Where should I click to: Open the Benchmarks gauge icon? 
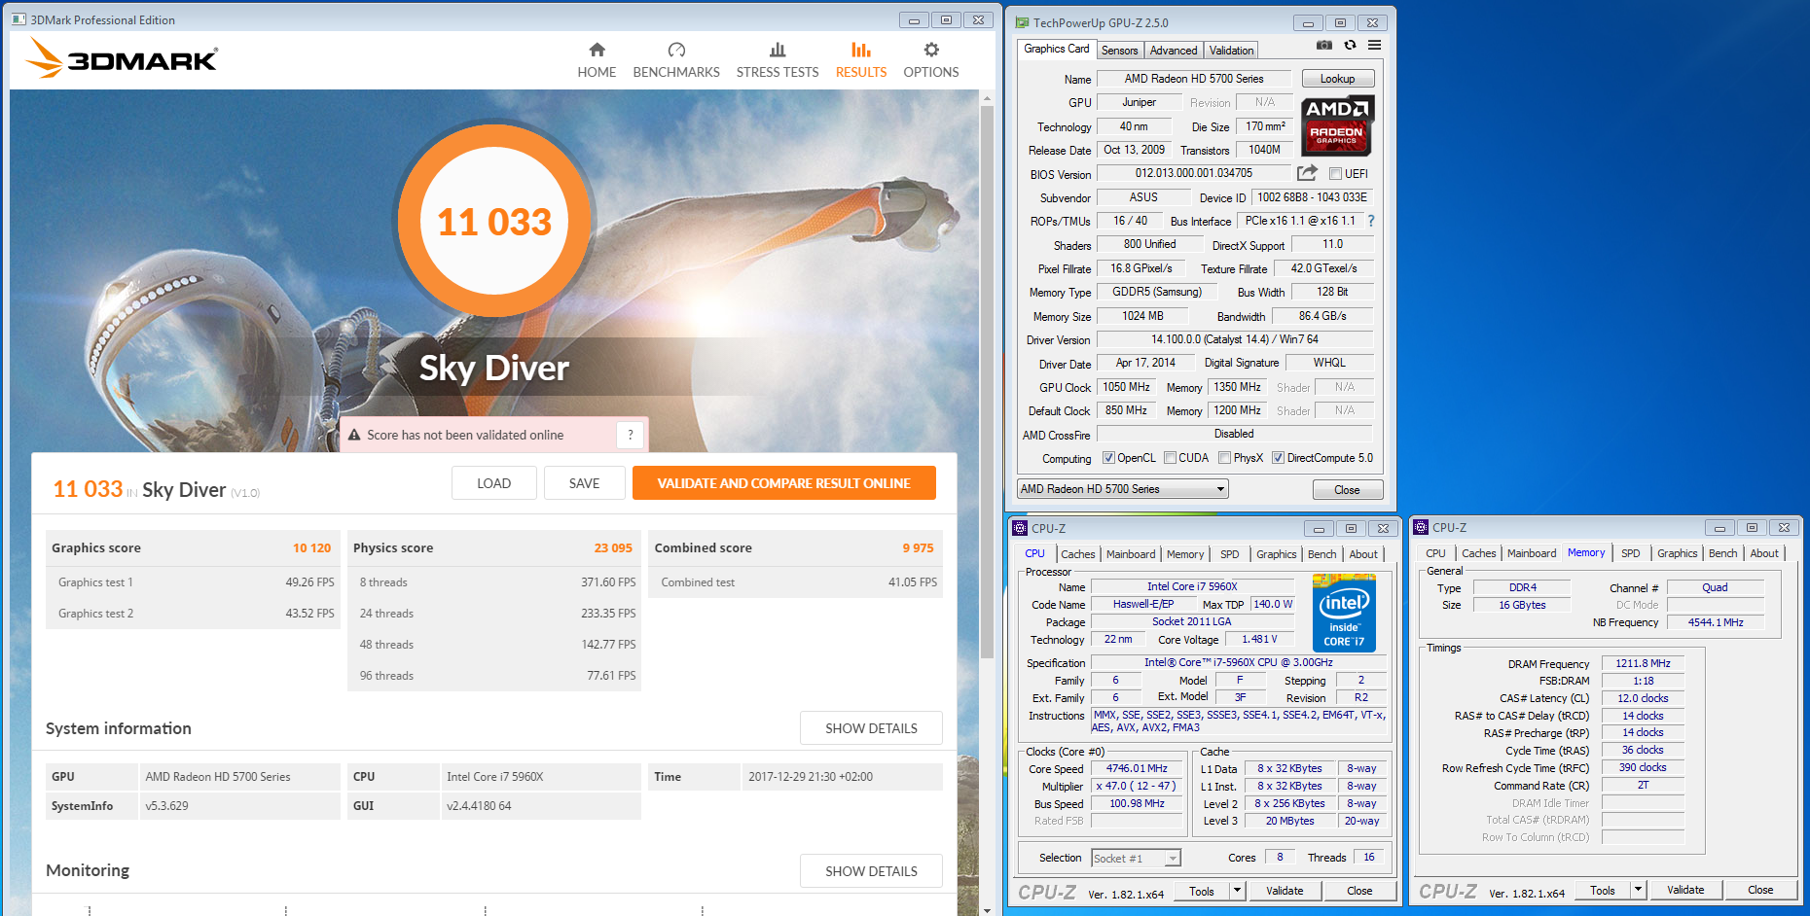point(676,50)
